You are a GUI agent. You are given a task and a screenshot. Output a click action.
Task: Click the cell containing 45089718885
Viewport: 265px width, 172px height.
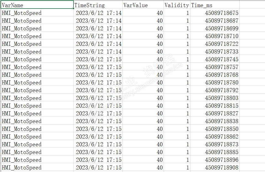(x=215, y=152)
